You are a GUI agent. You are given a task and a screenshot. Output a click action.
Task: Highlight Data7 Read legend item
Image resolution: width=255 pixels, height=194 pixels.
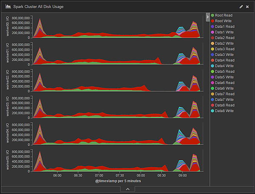coord(224,94)
